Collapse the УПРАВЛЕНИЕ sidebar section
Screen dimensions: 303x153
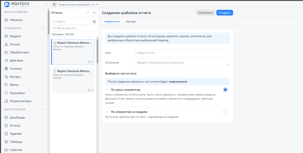[43, 28]
